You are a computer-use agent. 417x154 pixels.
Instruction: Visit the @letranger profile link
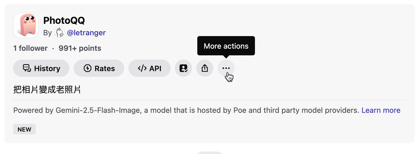86,33
